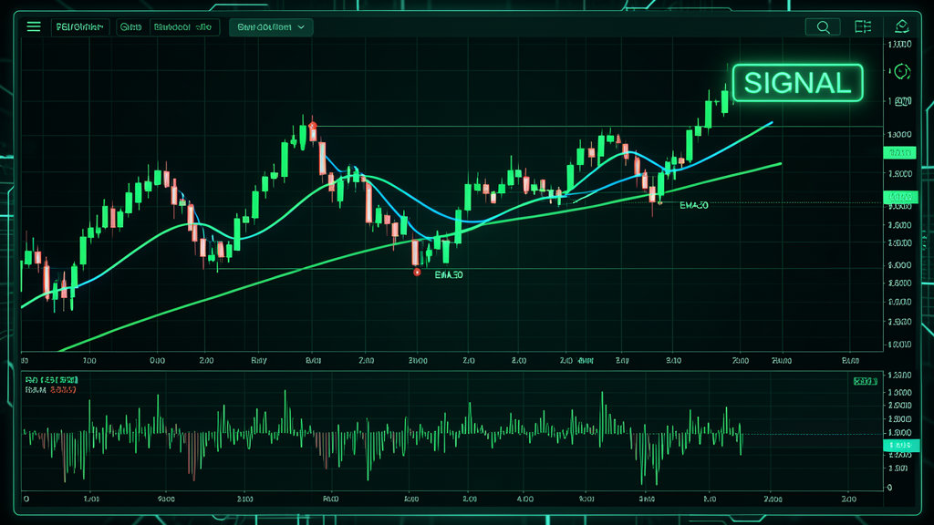Select the wider tab beside 'Gixo'
Screen dimensions: 934x525
(x=182, y=26)
